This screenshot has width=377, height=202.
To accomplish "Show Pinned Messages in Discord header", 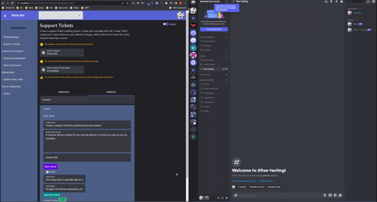I will tap(336, 2).
